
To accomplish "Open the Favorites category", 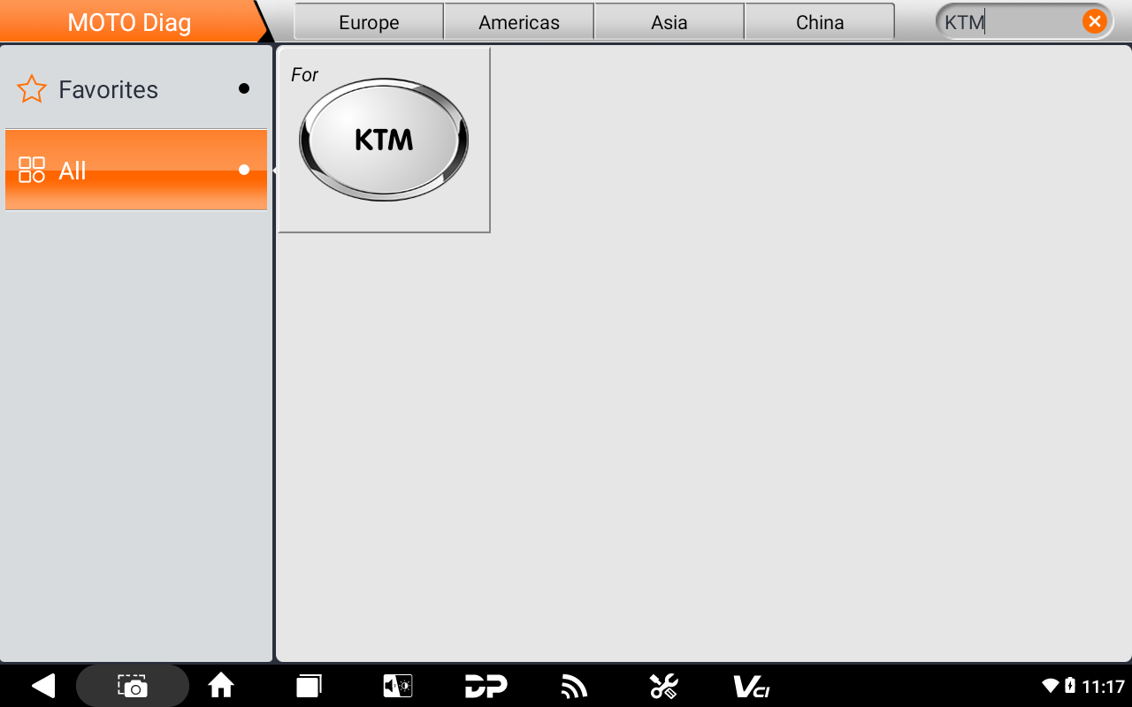I will pyautogui.click(x=136, y=88).
